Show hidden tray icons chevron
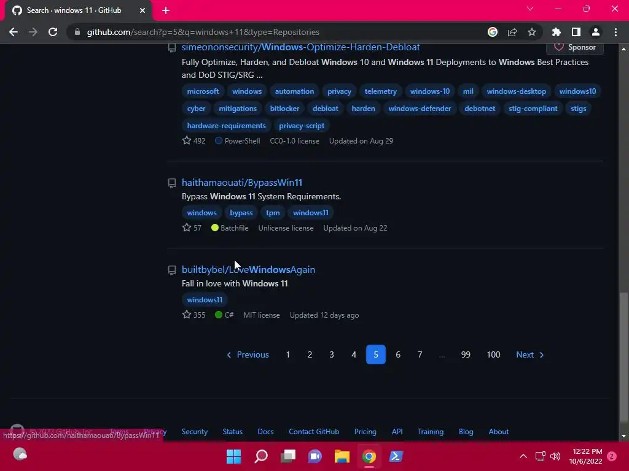 click(523, 456)
